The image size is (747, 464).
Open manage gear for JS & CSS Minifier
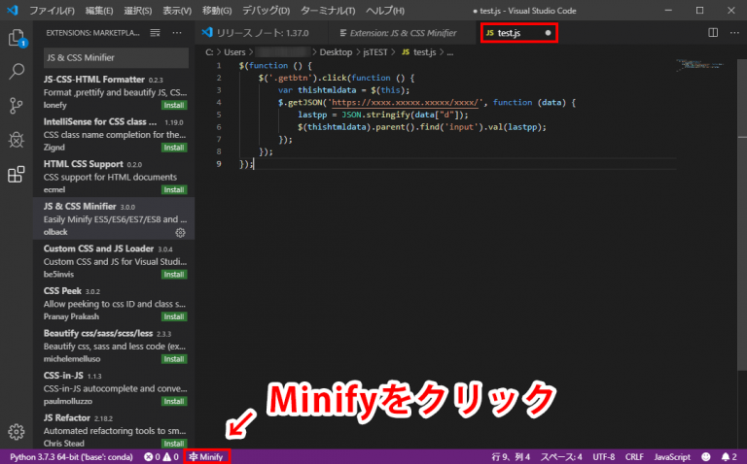[x=180, y=233]
